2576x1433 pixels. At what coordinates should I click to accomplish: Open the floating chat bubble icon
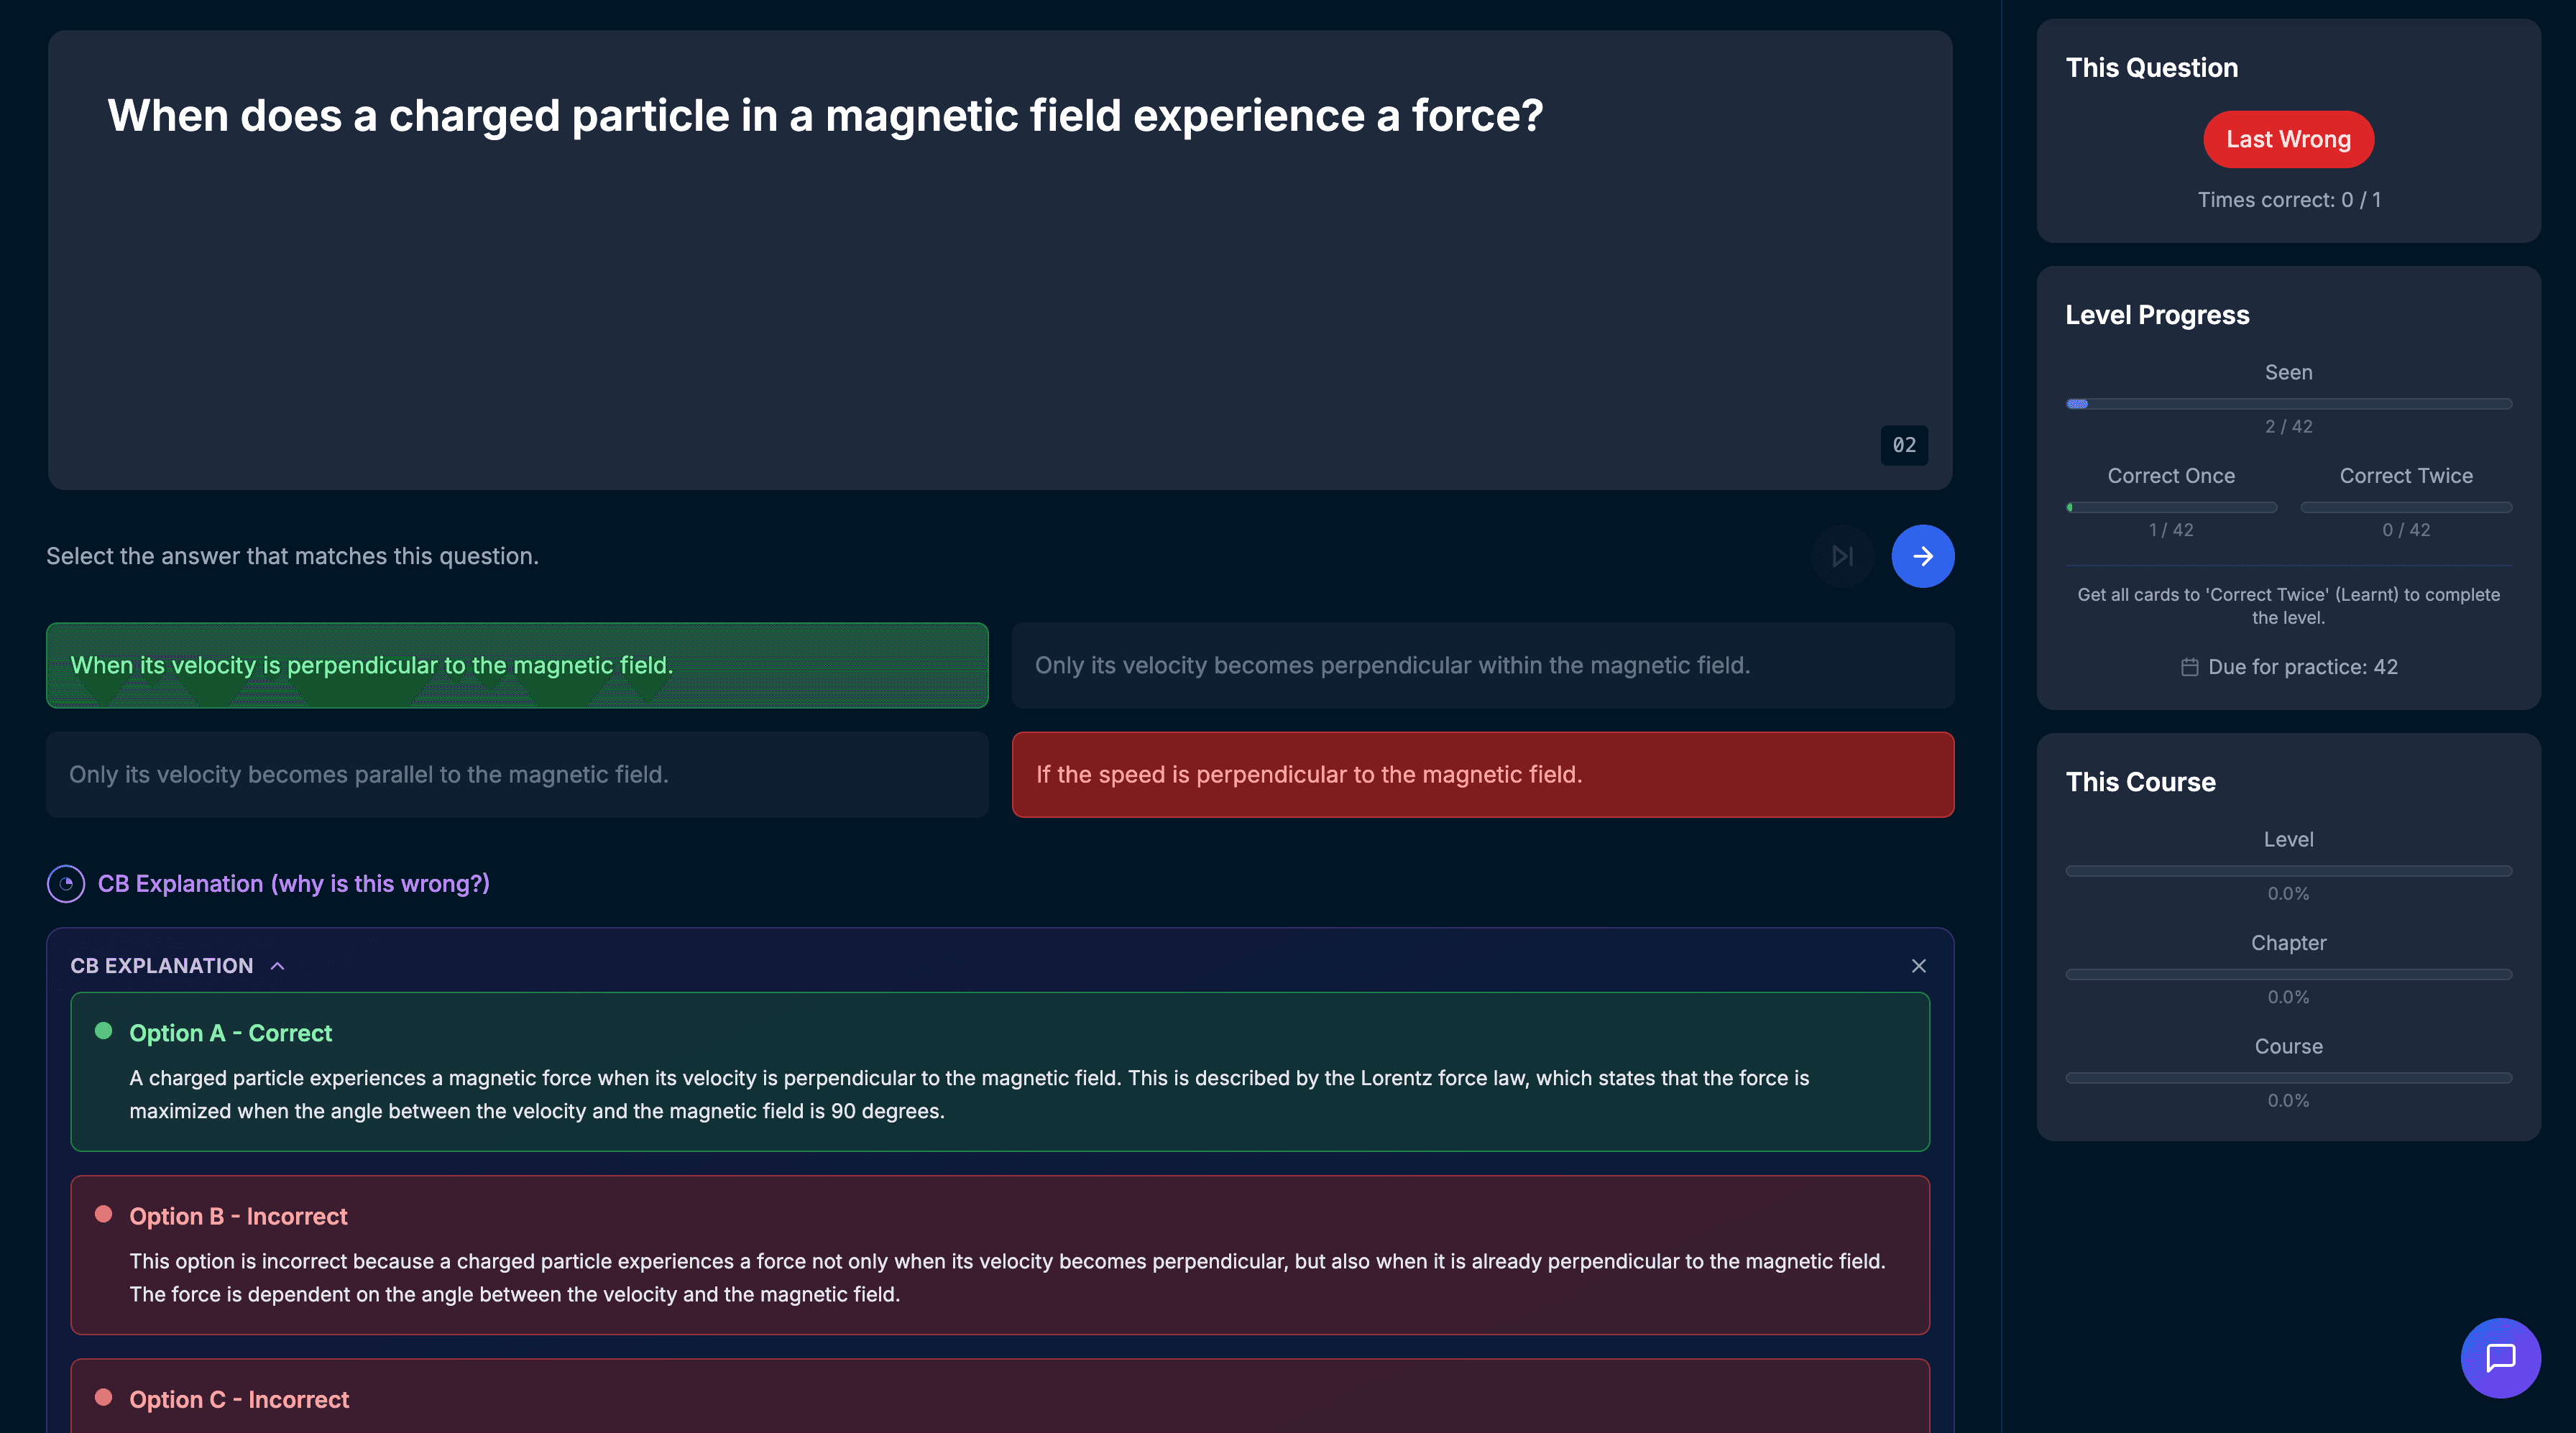click(2500, 1357)
